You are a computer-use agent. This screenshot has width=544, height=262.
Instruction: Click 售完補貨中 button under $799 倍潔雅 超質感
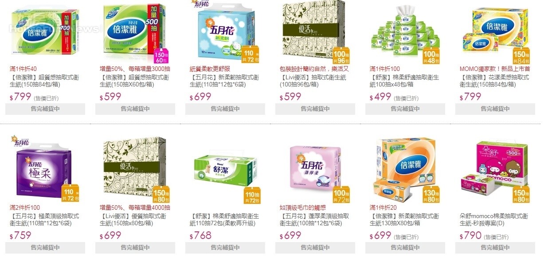tap(45, 109)
